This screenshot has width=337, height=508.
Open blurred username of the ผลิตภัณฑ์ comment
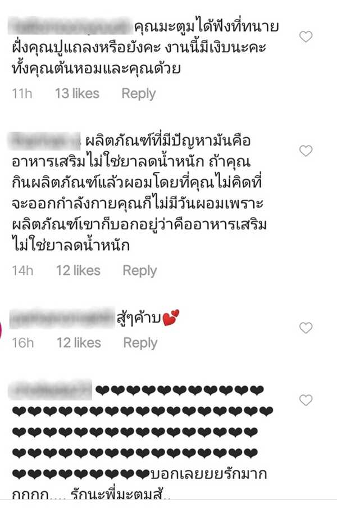tap(45, 141)
